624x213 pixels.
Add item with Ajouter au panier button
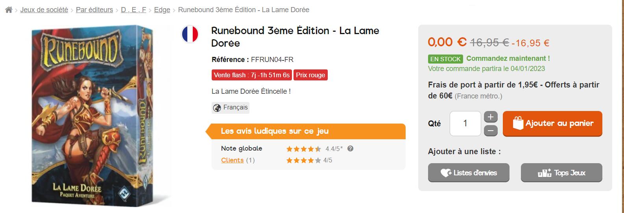coord(552,124)
